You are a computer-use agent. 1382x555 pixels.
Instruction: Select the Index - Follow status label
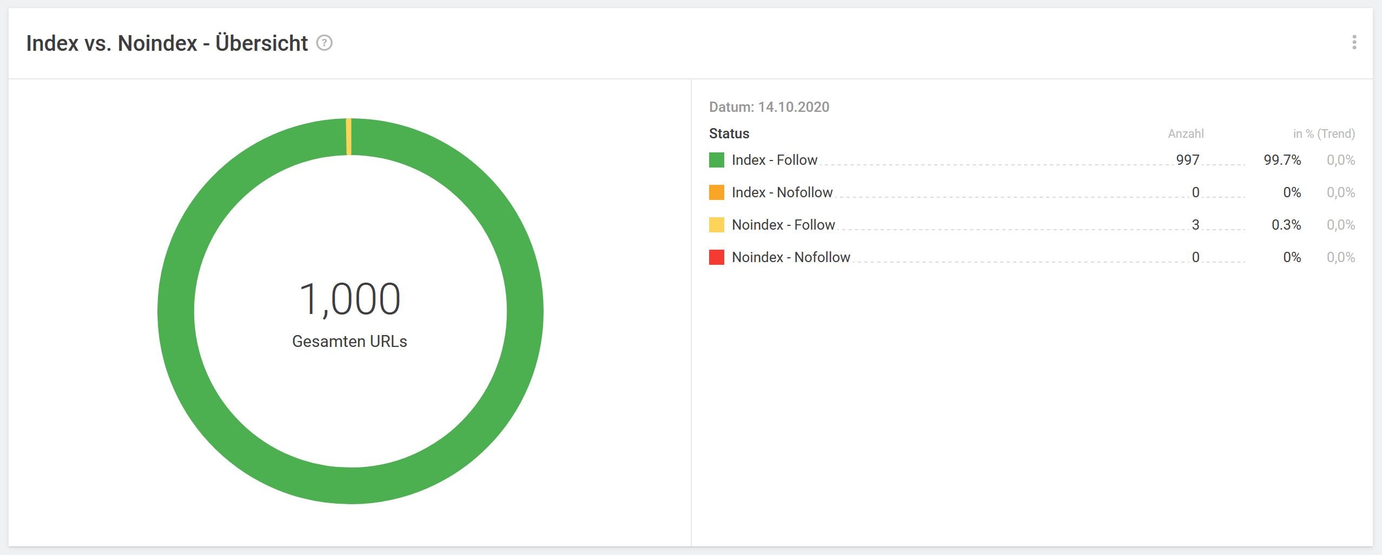[774, 160]
